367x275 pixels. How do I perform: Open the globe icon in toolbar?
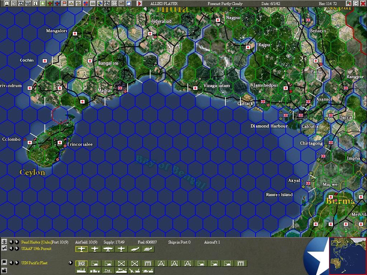tap(100, 3)
